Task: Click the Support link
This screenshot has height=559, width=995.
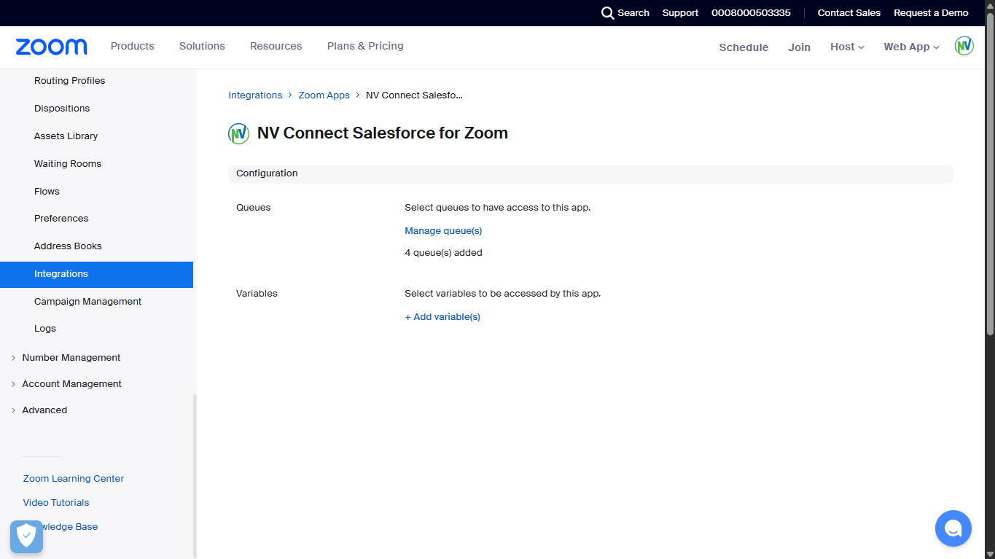Action: click(x=680, y=13)
